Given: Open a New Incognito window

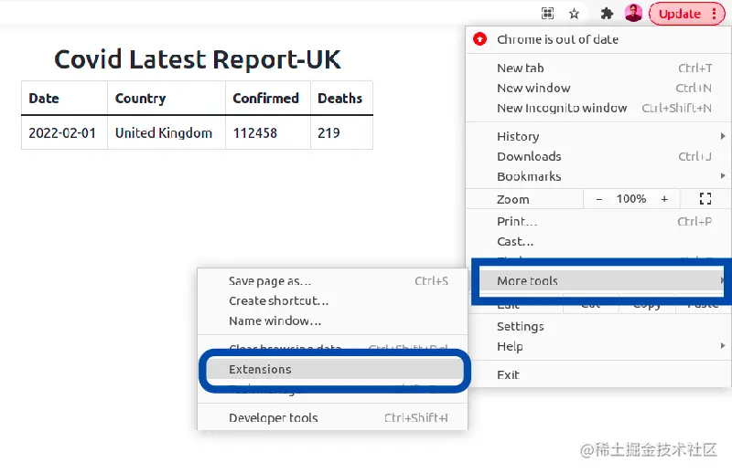Looking at the screenshot, I should pyautogui.click(x=598, y=108).
